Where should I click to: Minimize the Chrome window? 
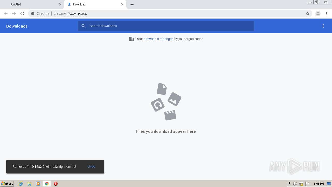click(x=310, y=2)
